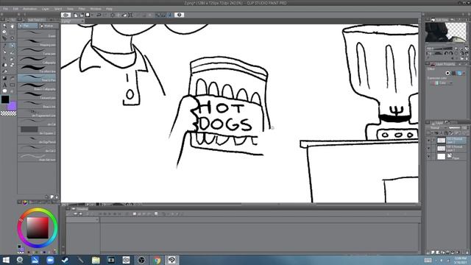Expand the Layer Property effect options arrow

pos(464,73)
